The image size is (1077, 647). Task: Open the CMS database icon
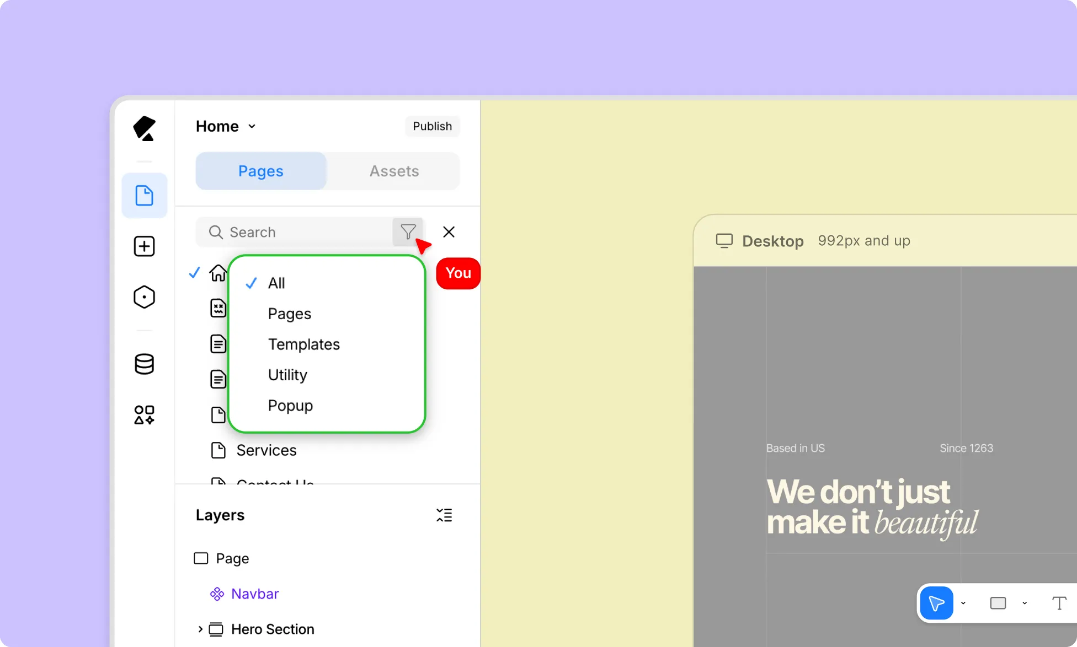pos(145,364)
